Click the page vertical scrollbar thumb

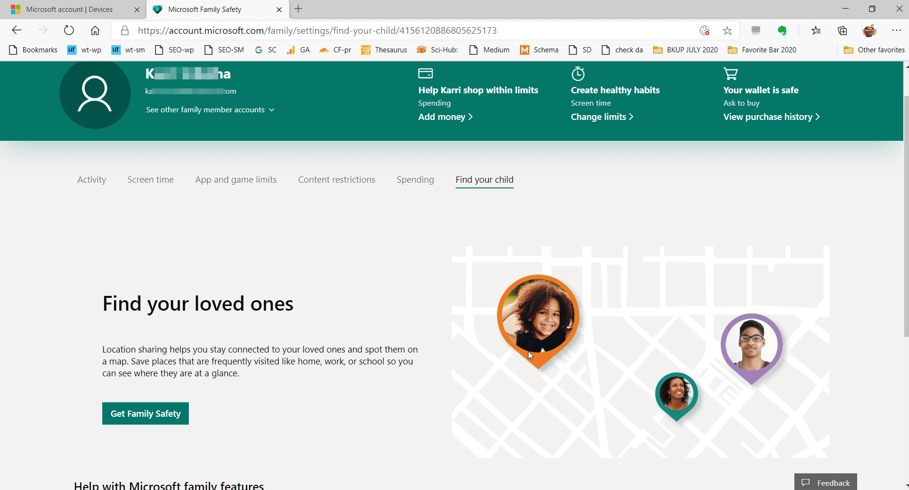[x=906, y=216]
